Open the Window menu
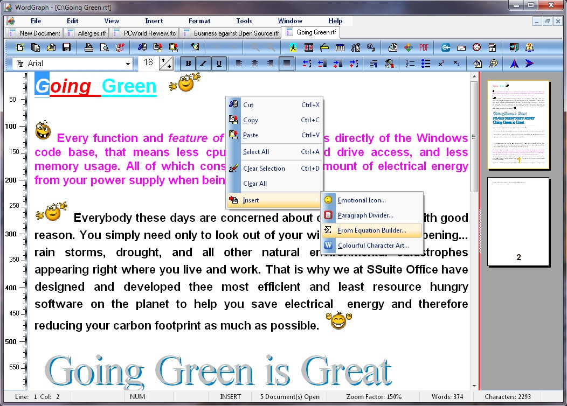Screen dimensions: 567x406 click(x=290, y=21)
